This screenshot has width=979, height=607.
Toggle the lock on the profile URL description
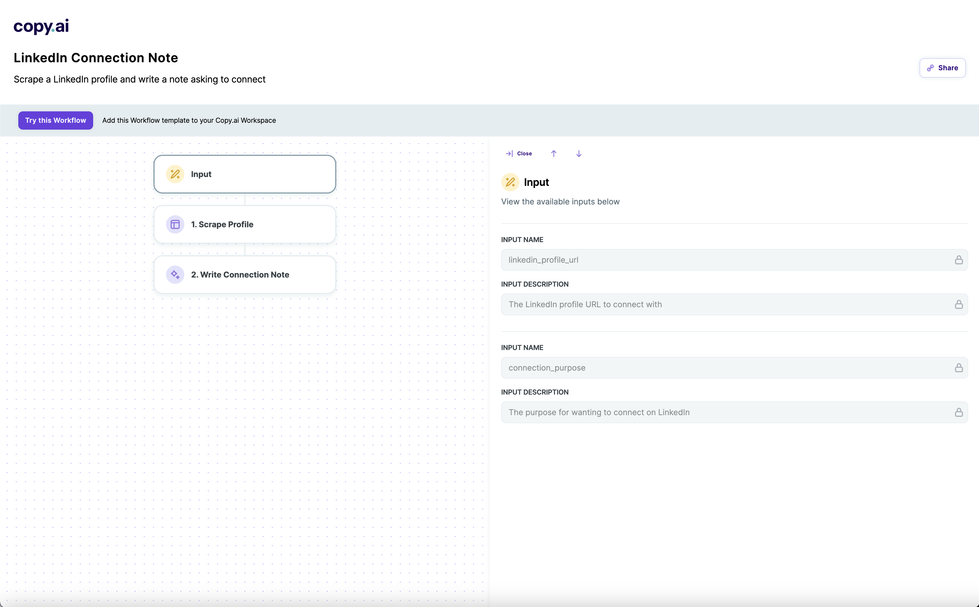(959, 304)
